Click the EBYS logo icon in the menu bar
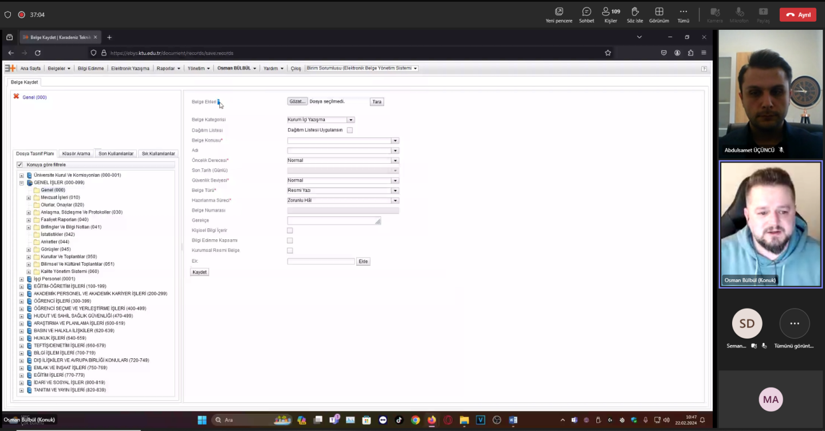The width and height of the screenshot is (825, 431). [x=10, y=68]
